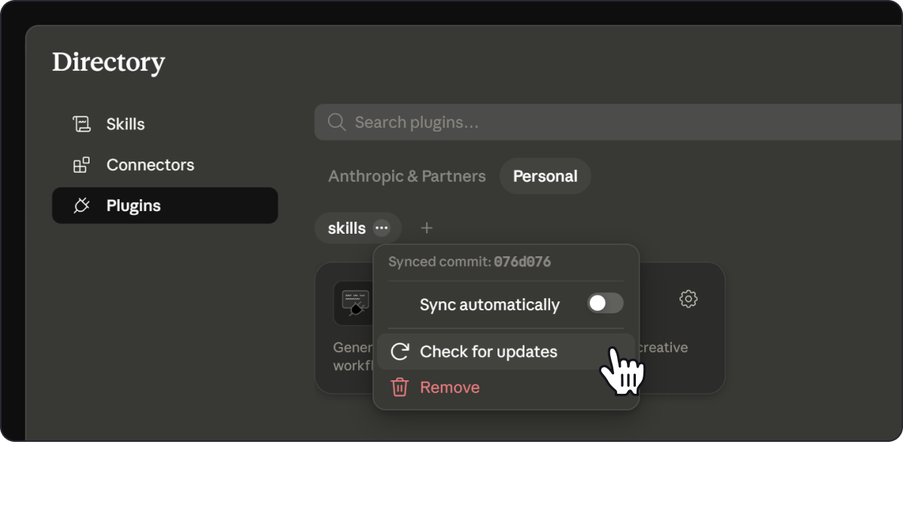Click the plugin thumbnail icon on the card
The height and width of the screenshot is (514, 903).
tap(354, 303)
